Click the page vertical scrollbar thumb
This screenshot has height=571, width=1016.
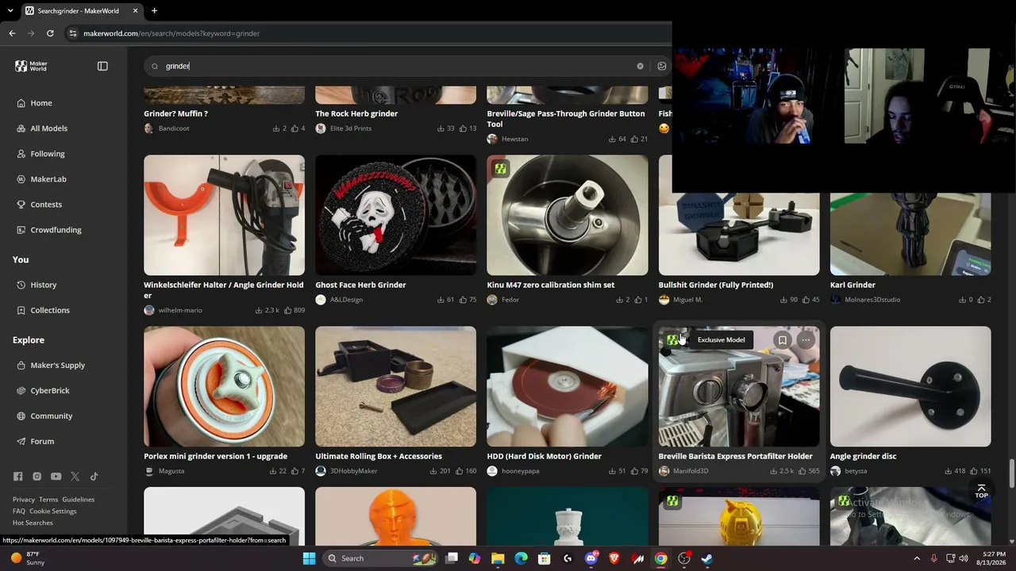tap(1011, 473)
